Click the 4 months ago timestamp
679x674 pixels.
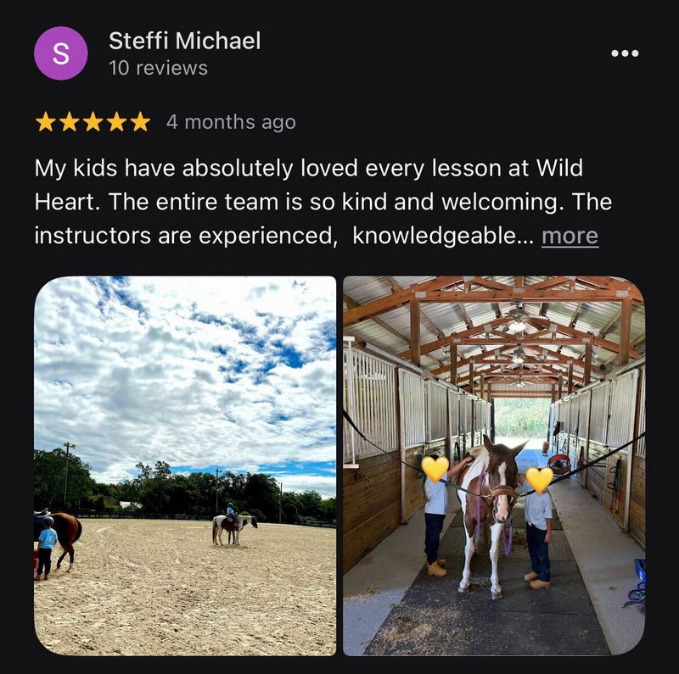[231, 122]
